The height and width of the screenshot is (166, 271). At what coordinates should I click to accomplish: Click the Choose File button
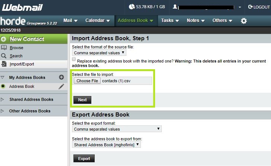click(87, 81)
